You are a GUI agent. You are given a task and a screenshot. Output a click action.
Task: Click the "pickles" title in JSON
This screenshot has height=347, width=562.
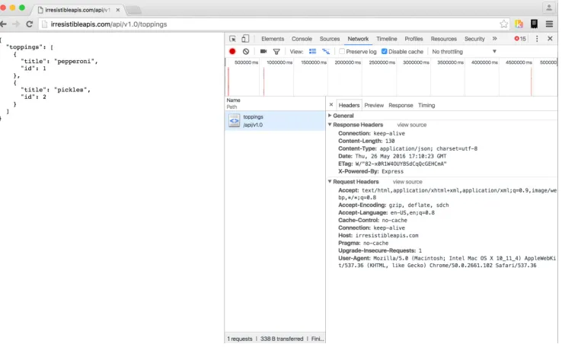tap(72, 90)
